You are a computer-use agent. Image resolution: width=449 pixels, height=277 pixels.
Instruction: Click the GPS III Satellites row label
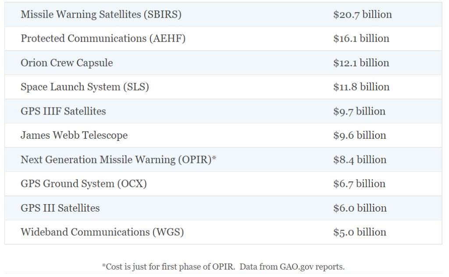(x=60, y=208)
